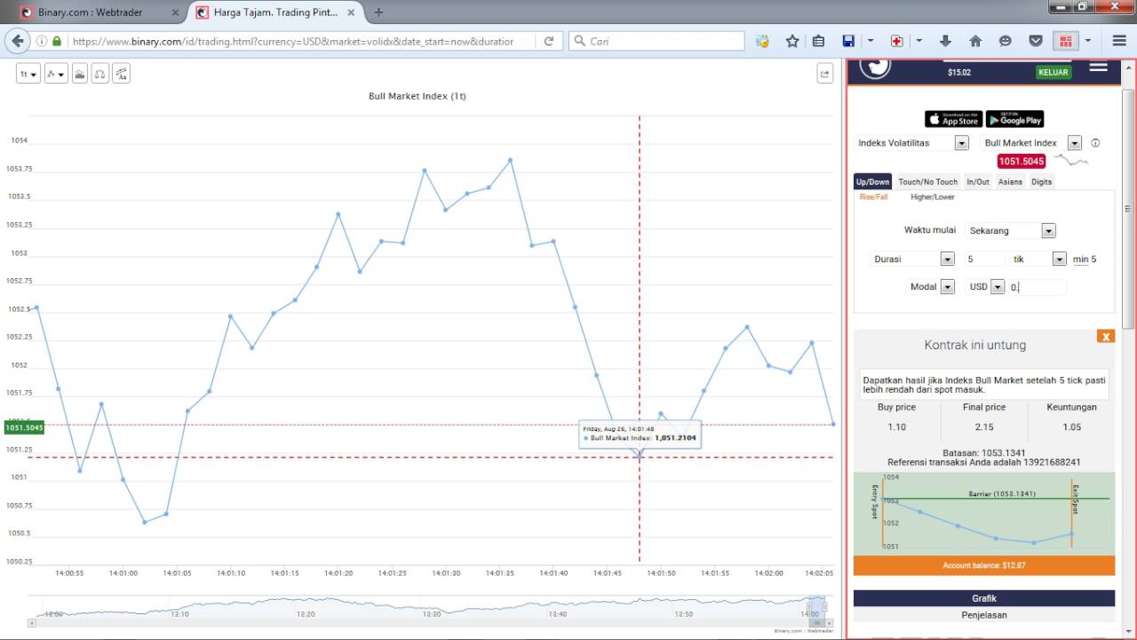Open the 1t time interval dropdown
The height and width of the screenshot is (640, 1137).
coord(28,75)
